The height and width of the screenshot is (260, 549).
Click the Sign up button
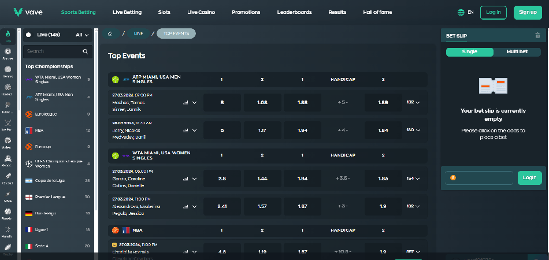(528, 12)
